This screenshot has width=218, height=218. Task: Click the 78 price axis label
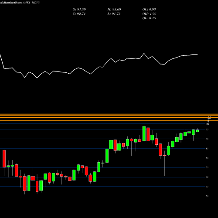click(207, 158)
